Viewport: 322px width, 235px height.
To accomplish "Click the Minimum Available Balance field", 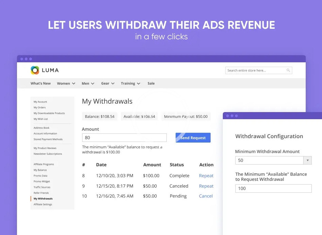I will coord(273,189).
